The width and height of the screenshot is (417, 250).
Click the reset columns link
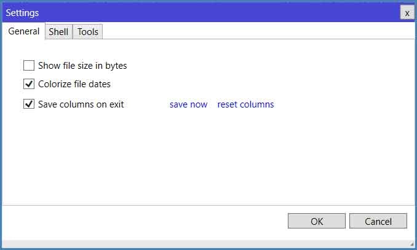coord(245,104)
